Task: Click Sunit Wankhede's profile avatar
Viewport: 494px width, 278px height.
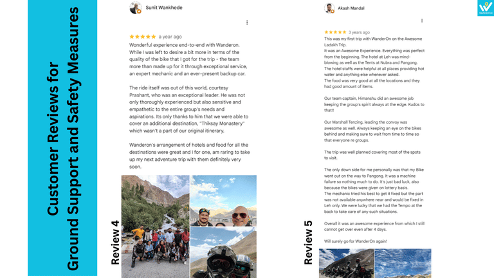Action: click(136, 8)
